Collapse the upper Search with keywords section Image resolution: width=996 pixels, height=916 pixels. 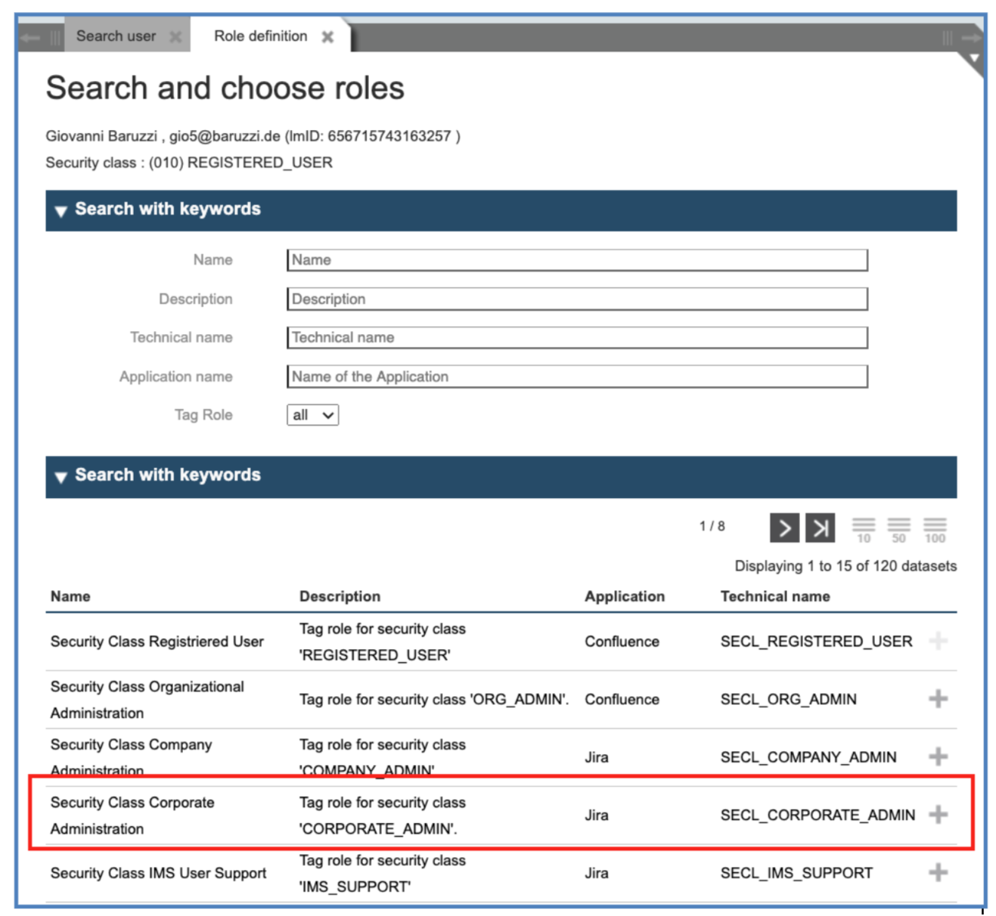(61, 211)
